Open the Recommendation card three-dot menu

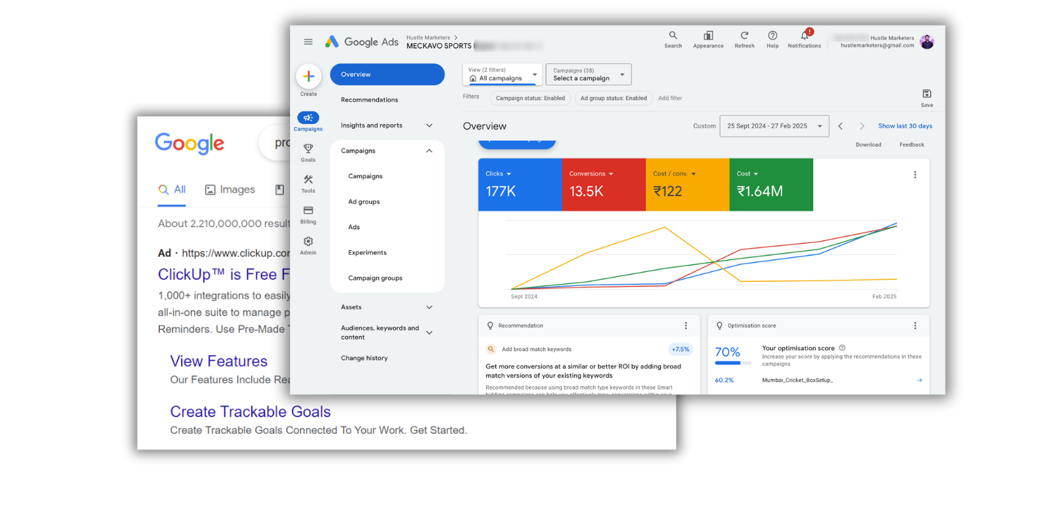pos(686,325)
